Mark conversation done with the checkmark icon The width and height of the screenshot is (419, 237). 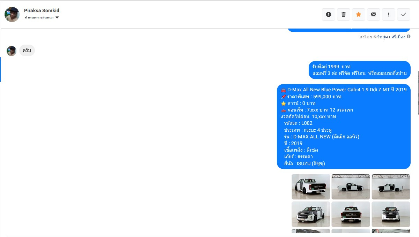tap(404, 14)
